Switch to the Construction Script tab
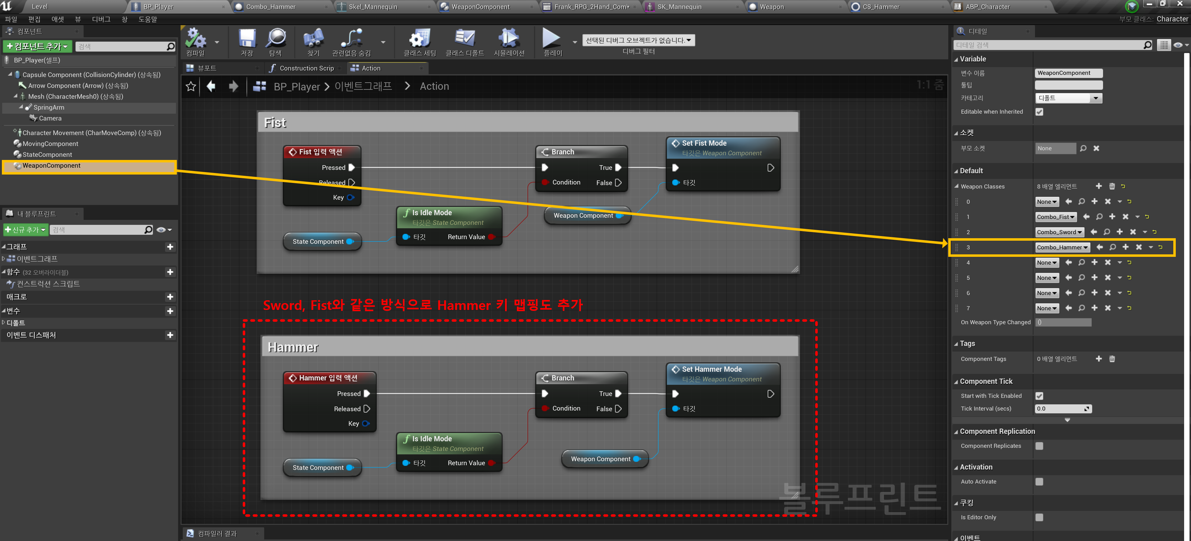Screen dimensions: 1191x541 click(306, 68)
